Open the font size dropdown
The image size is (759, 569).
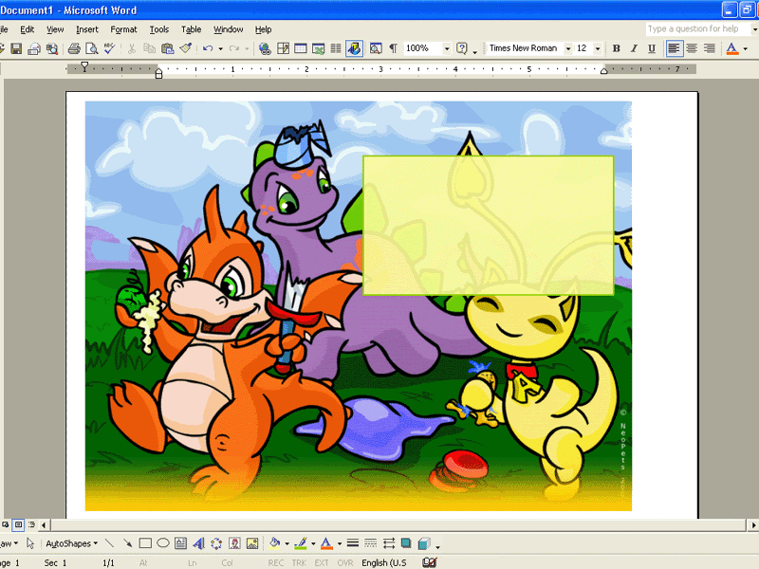click(599, 48)
